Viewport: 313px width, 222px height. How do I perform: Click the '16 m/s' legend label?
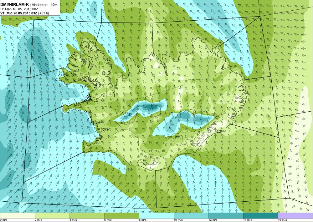point(282,220)
